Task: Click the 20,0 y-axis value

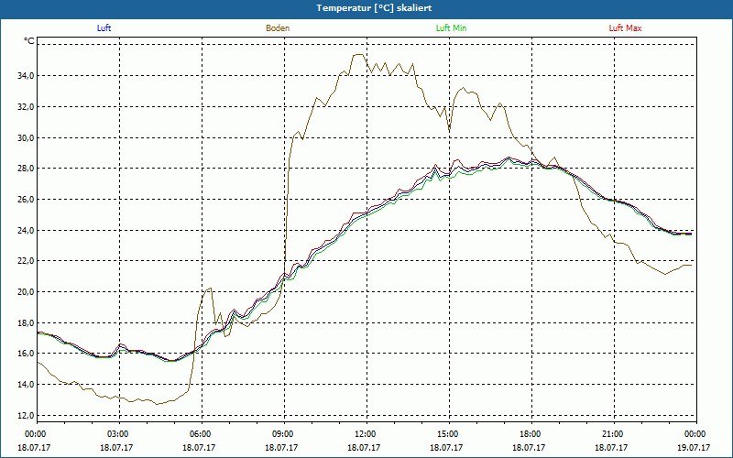Action: click(27, 291)
